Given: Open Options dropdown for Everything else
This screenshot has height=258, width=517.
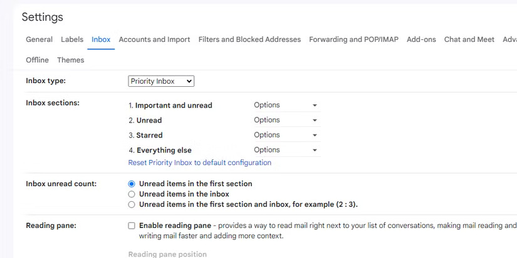Looking at the screenshot, I should (286, 151).
